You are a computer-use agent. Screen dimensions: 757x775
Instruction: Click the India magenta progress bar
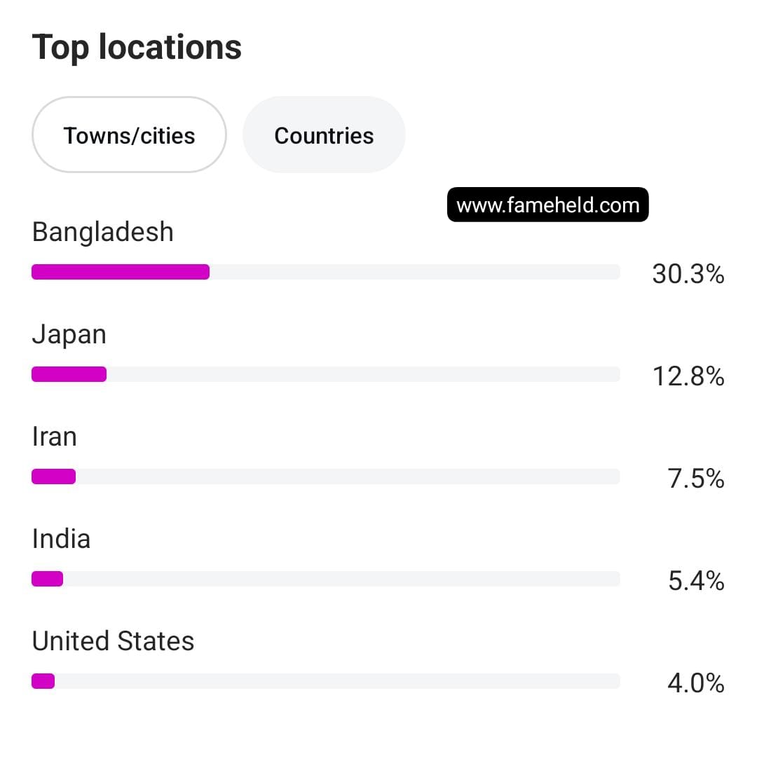click(x=48, y=579)
